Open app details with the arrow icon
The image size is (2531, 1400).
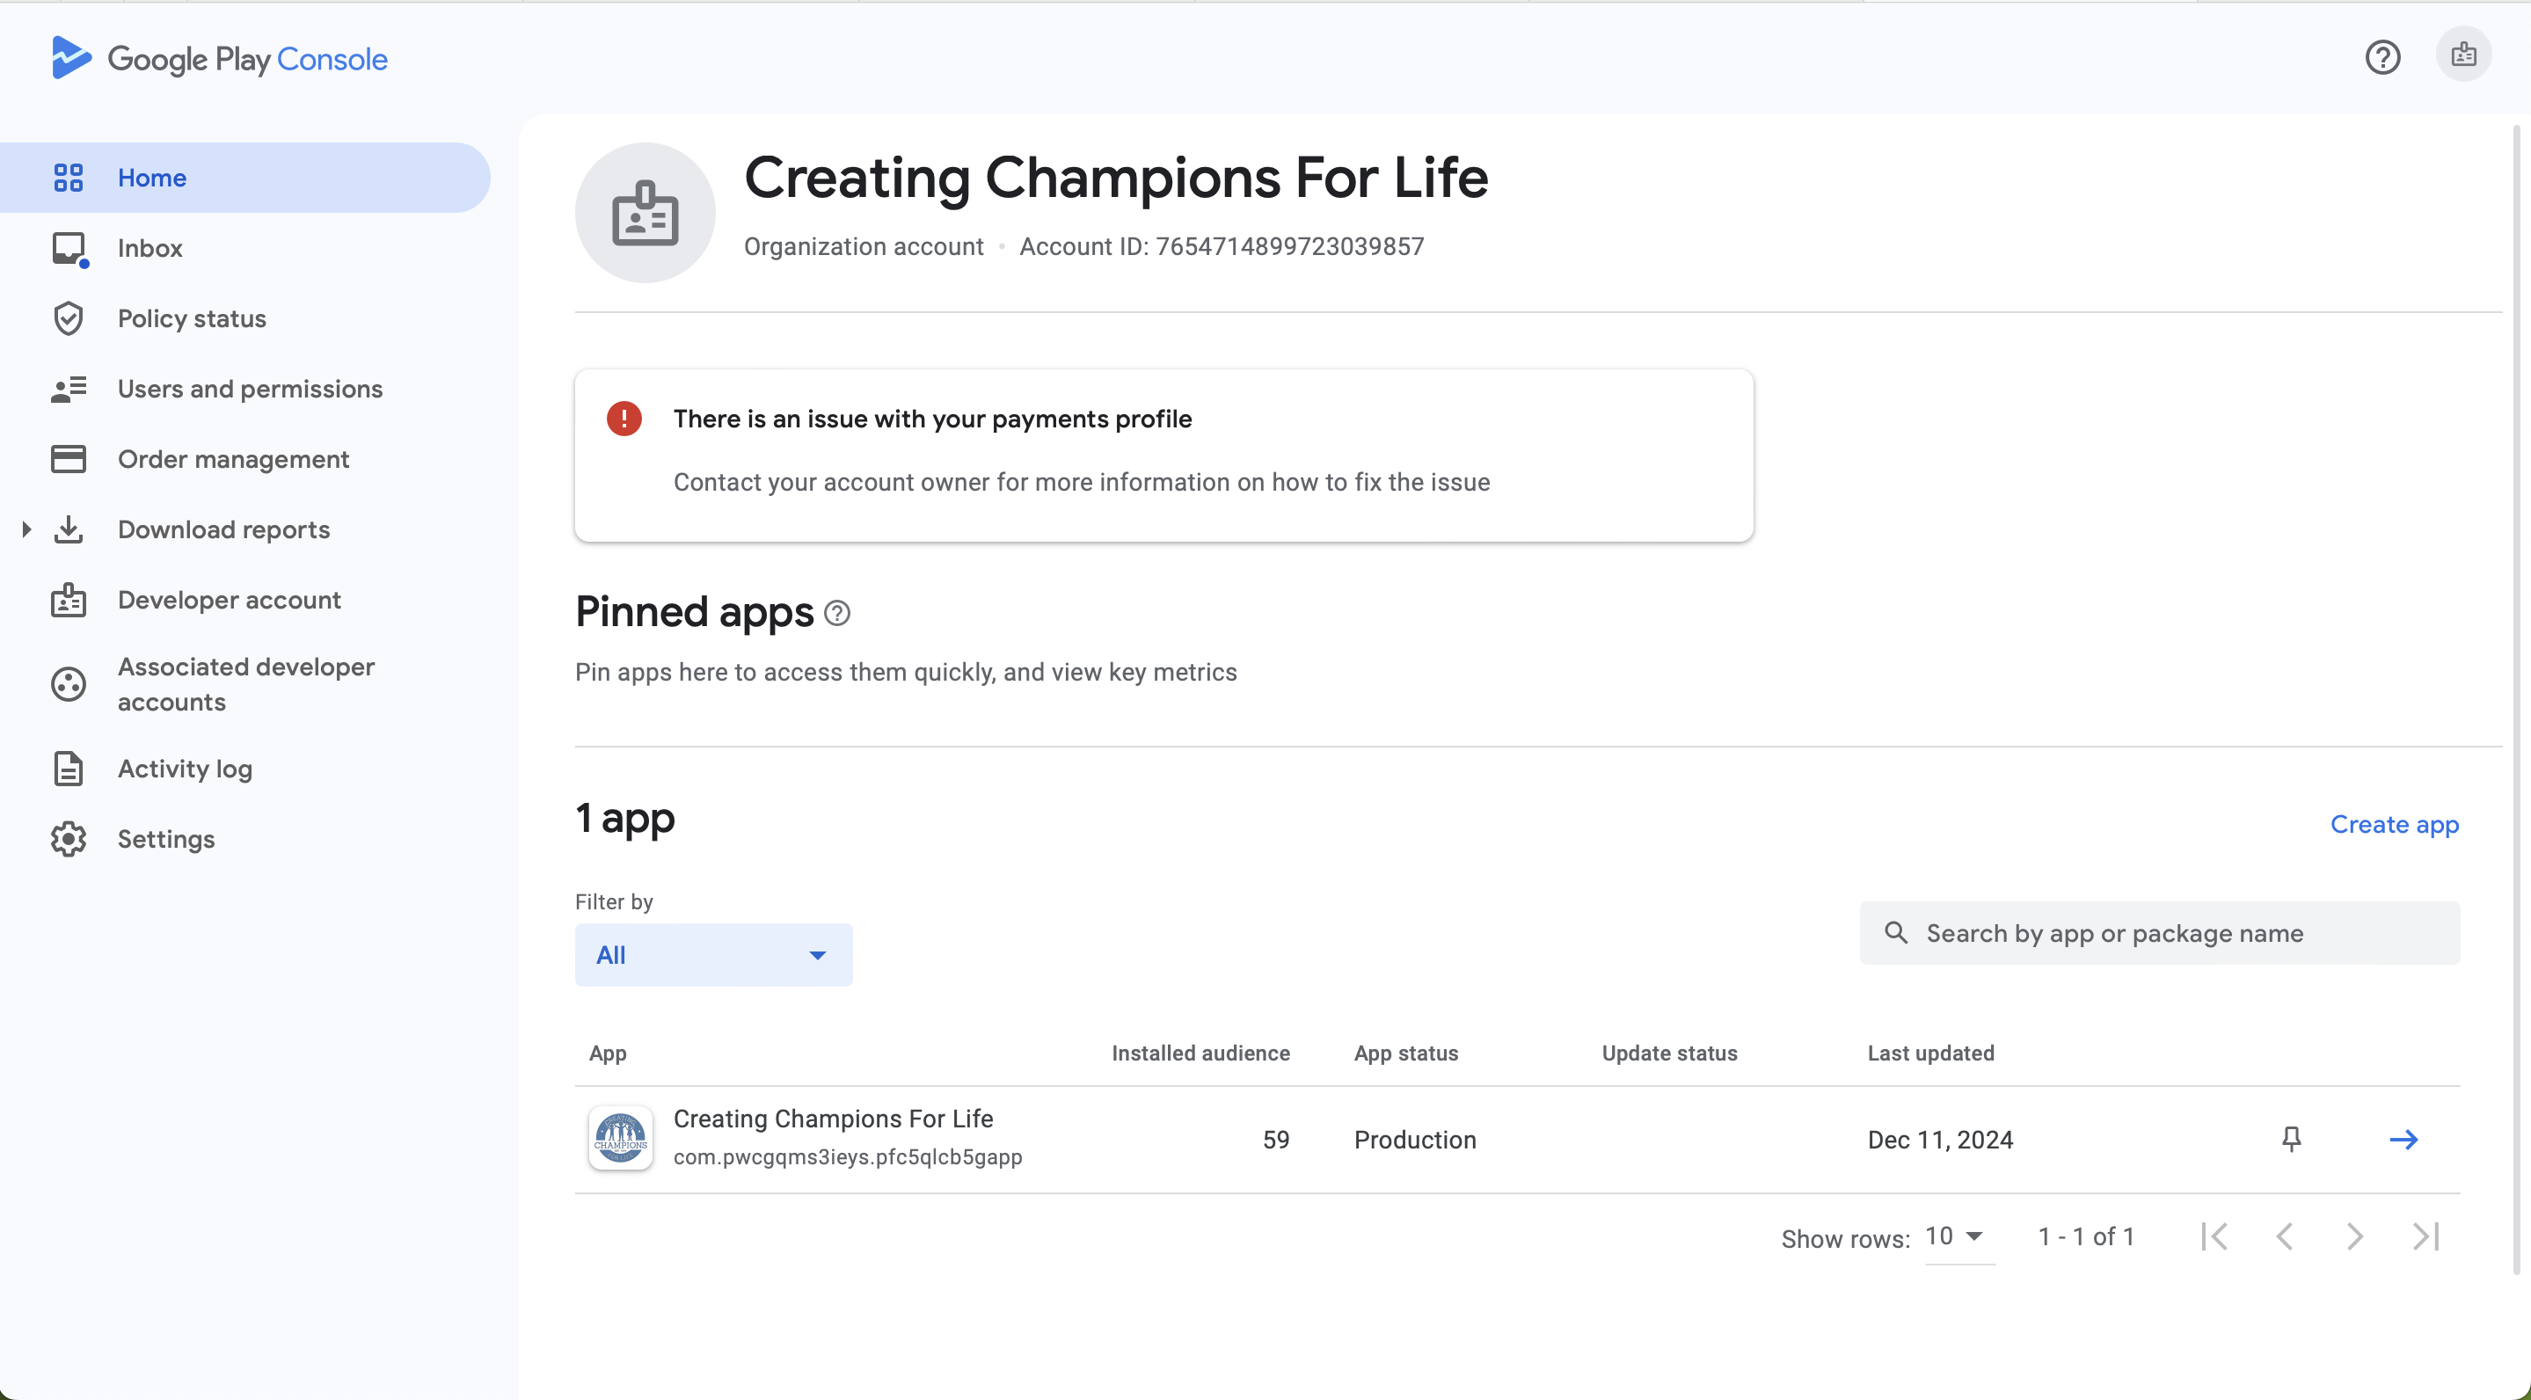coord(2403,1139)
